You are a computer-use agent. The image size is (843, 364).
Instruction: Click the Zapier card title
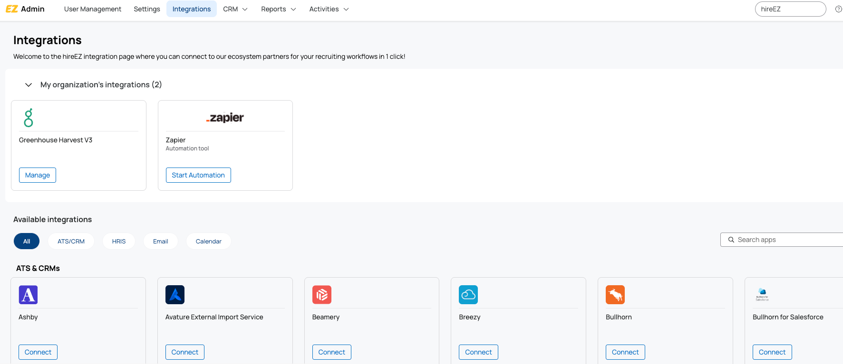(175, 140)
